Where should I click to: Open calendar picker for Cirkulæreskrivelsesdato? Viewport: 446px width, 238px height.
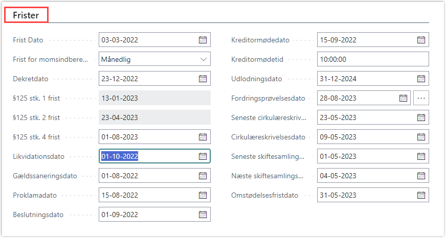pyautogui.click(x=421, y=137)
